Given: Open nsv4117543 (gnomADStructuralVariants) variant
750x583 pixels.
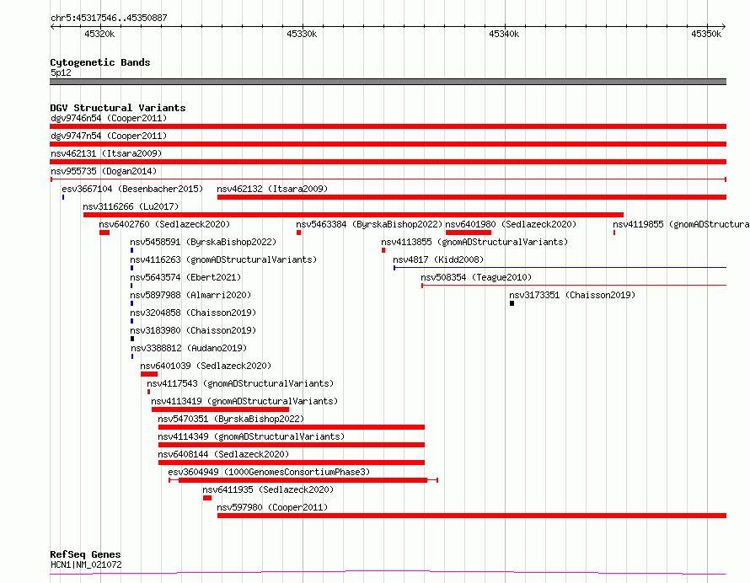Looking at the screenshot, I should click(x=240, y=383).
